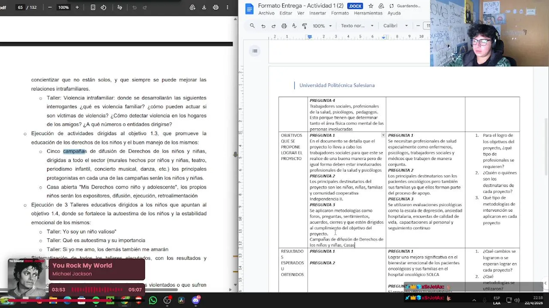Viewport: 549px width, 308px height.
Task: Open the Editar menu
Action: tap(286, 13)
